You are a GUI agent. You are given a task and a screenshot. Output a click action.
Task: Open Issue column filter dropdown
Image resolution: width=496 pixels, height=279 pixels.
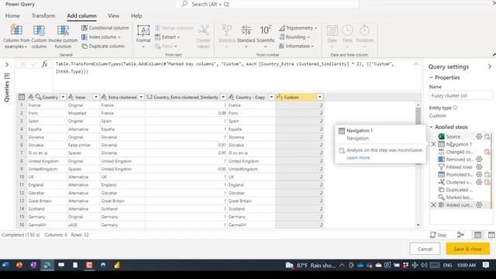pyautogui.click(x=96, y=97)
